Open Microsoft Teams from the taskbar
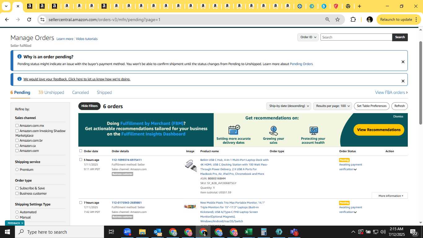This screenshot has width=423, height=238. [x=294, y=232]
